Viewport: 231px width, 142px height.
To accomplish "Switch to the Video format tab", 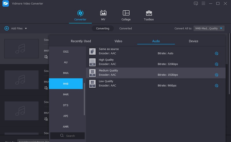I will (x=118, y=41).
